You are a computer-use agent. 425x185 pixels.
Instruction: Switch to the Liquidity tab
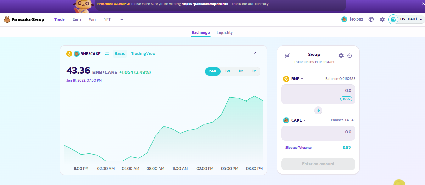pos(225,33)
